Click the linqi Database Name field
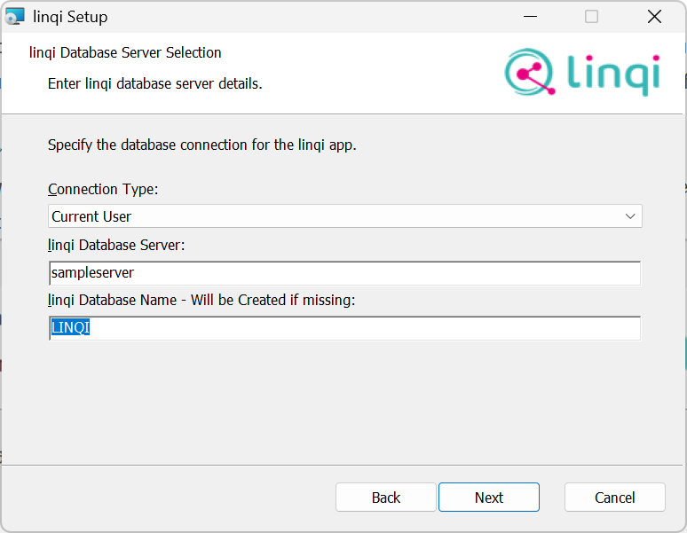Screen dimensions: 687x533 point(344,328)
